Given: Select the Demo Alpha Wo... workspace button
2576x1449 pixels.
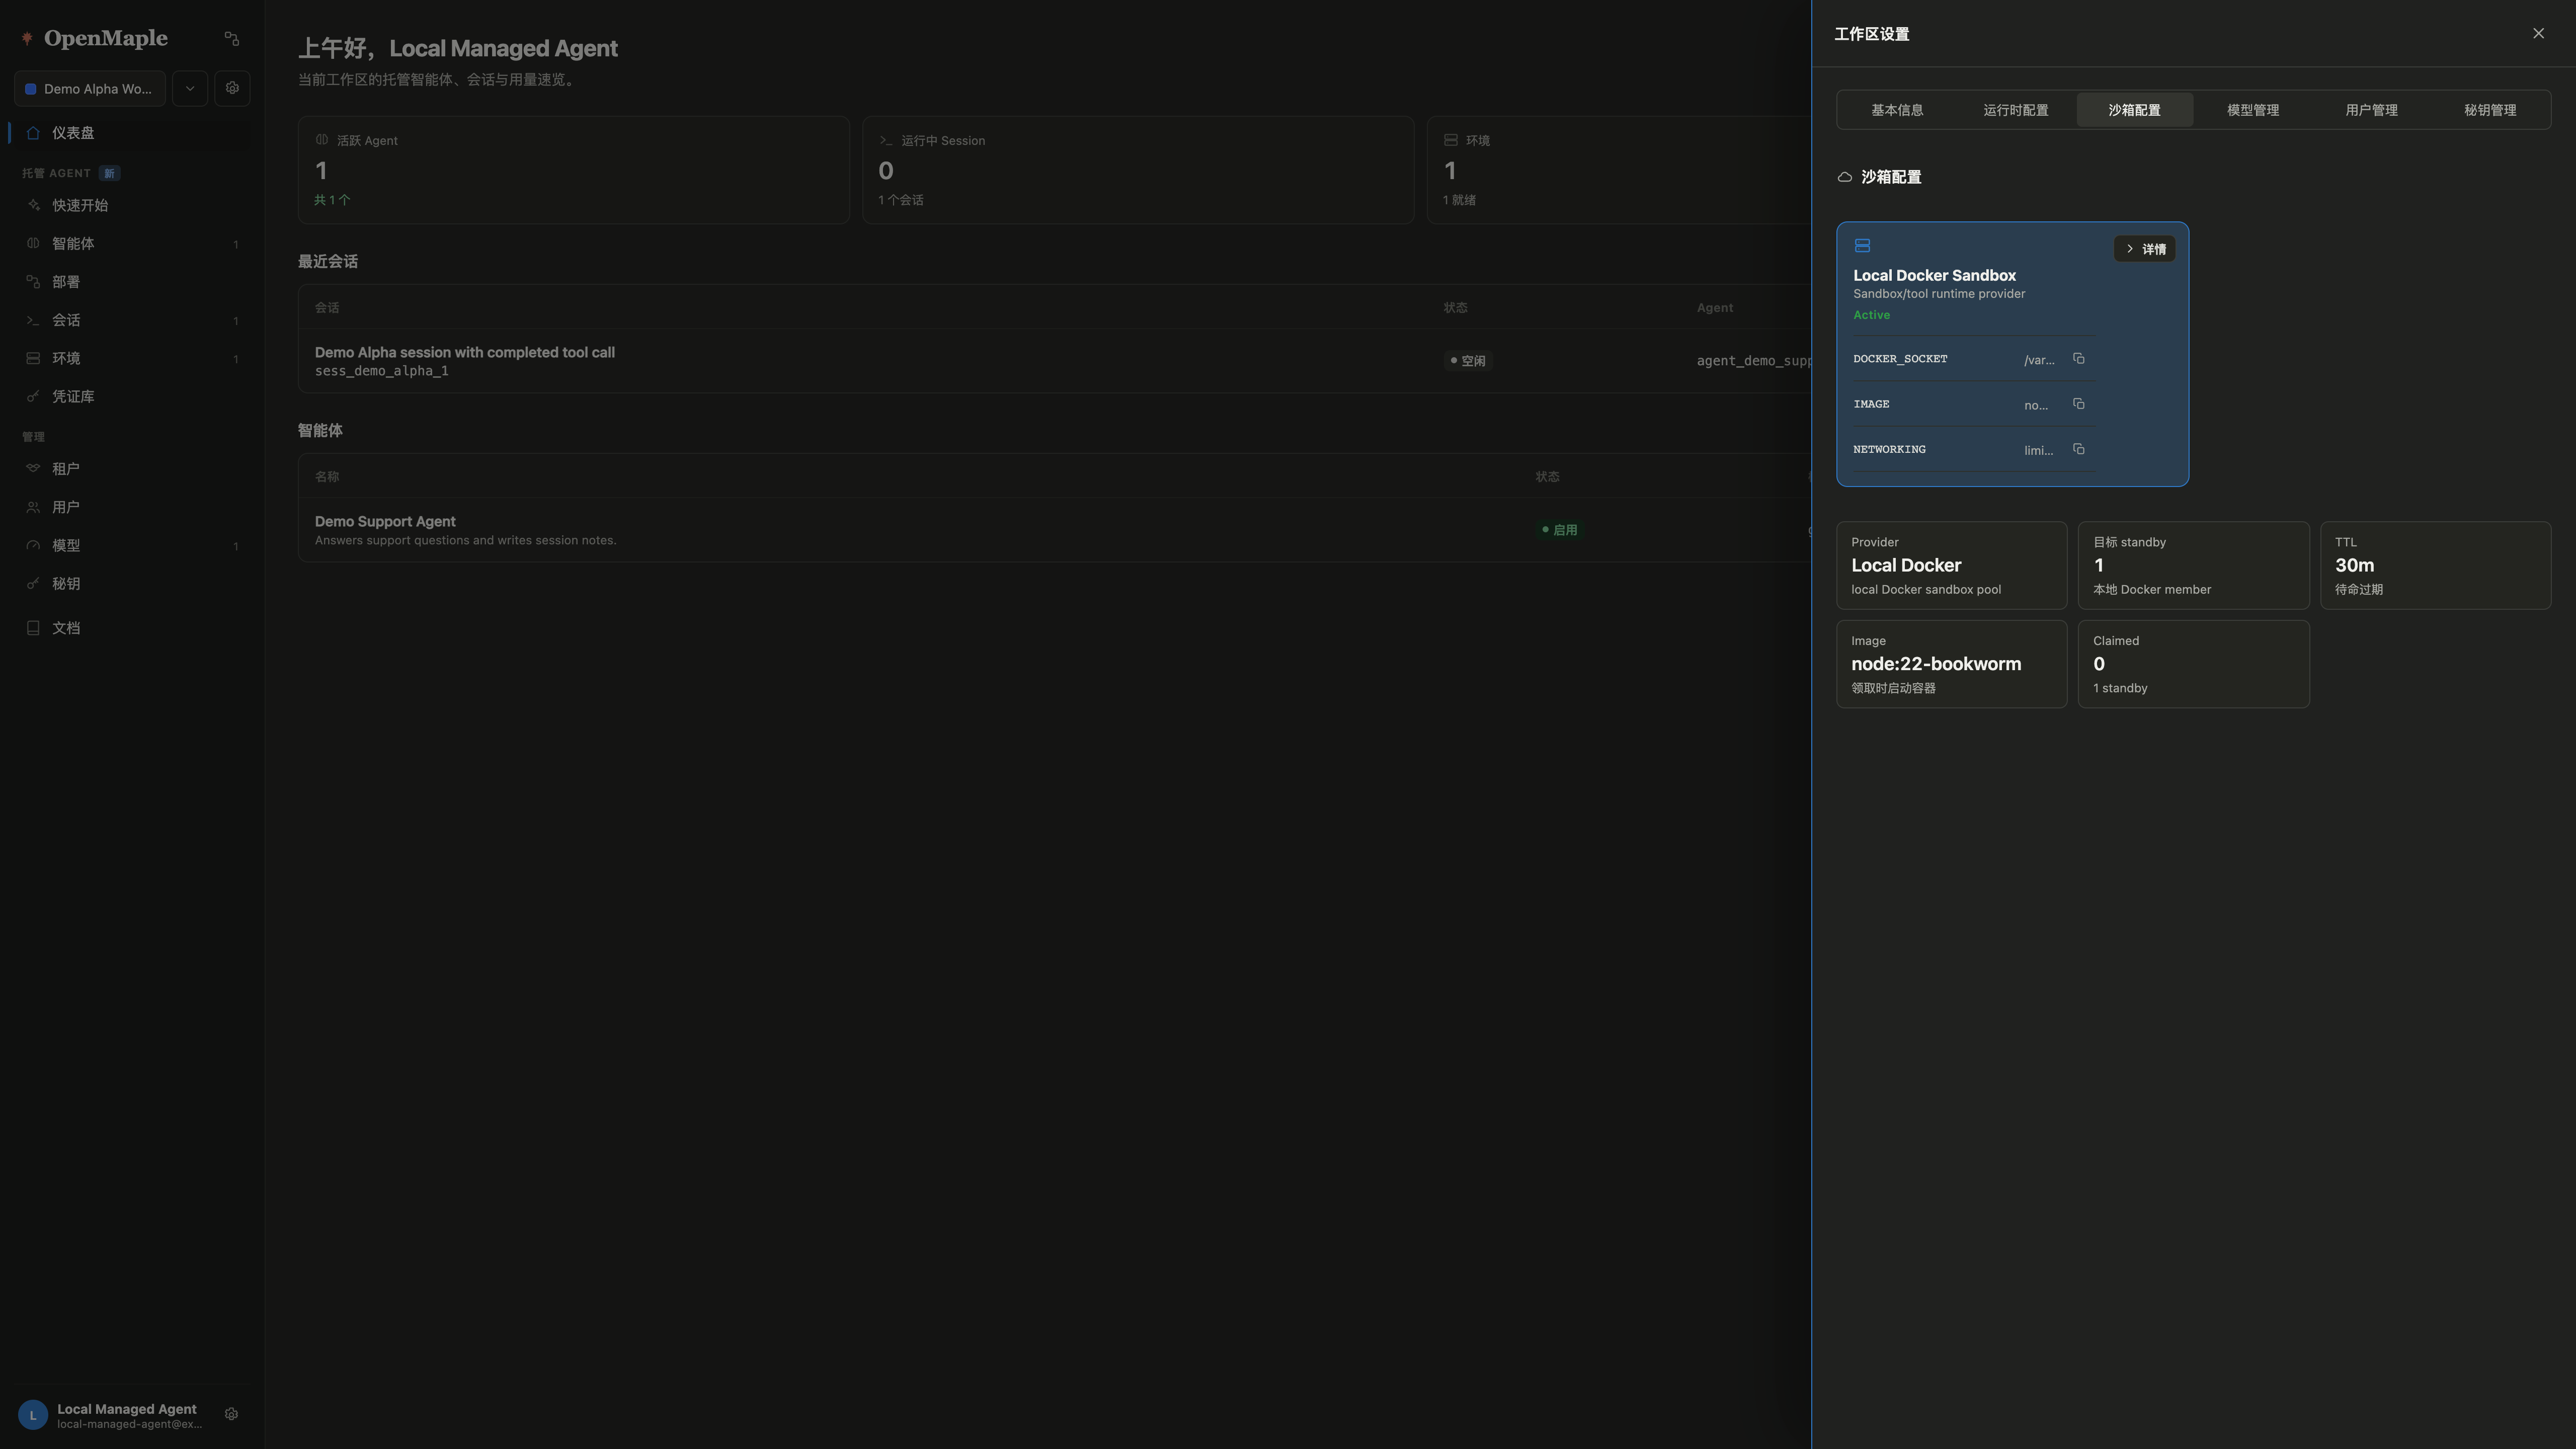Looking at the screenshot, I should point(90,88).
